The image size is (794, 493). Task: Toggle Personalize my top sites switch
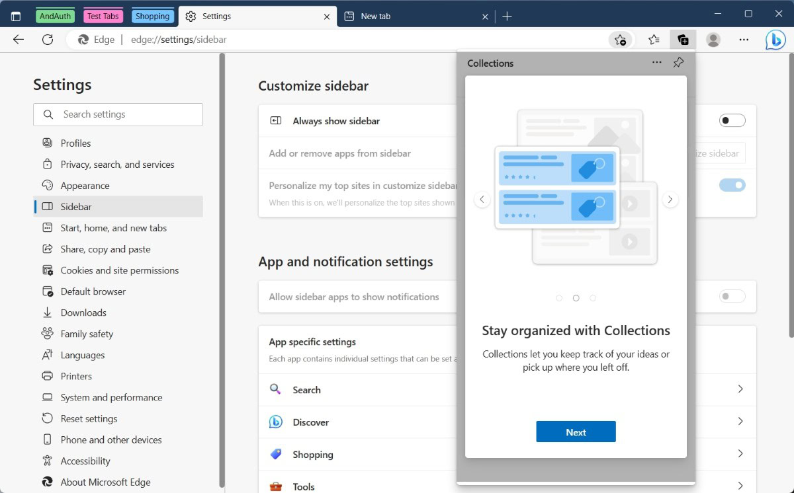pyautogui.click(x=732, y=185)
